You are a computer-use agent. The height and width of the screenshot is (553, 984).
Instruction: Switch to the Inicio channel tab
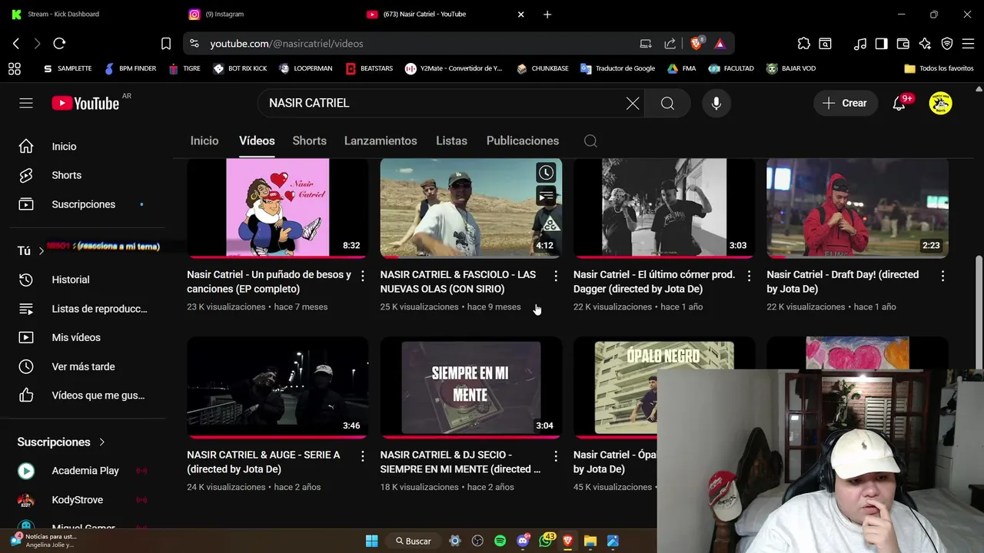point(204,141)
